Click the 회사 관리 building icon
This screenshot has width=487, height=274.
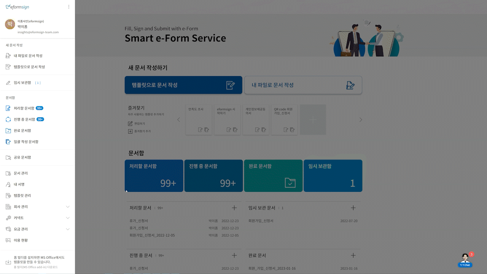click(8, 207)
